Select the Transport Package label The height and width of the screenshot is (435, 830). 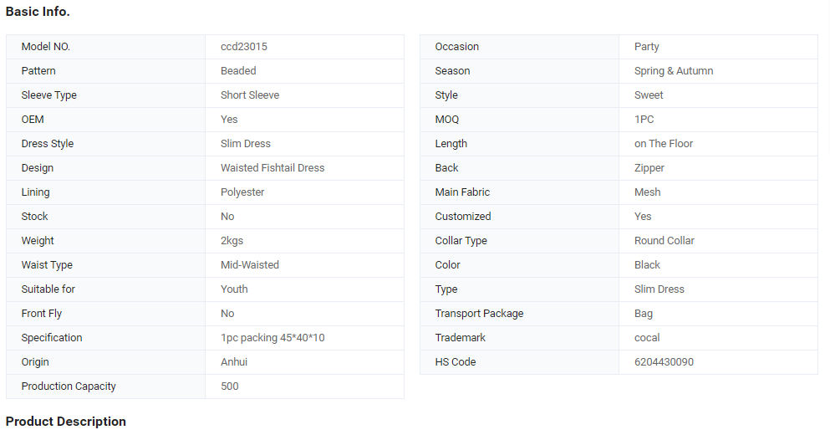[479, 314]
